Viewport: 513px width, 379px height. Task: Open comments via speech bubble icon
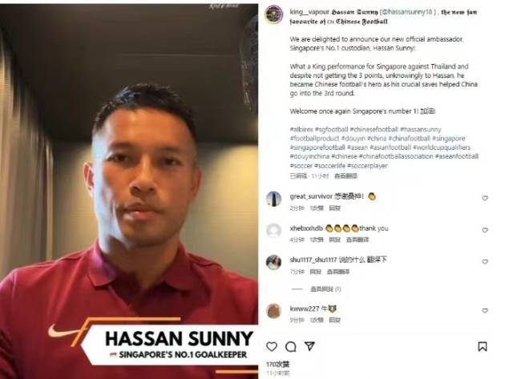tap(290, 347)
